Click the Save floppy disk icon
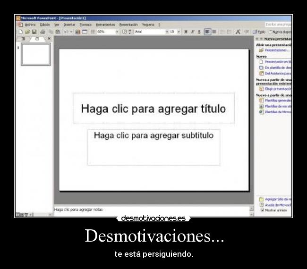 click(34, 32)
